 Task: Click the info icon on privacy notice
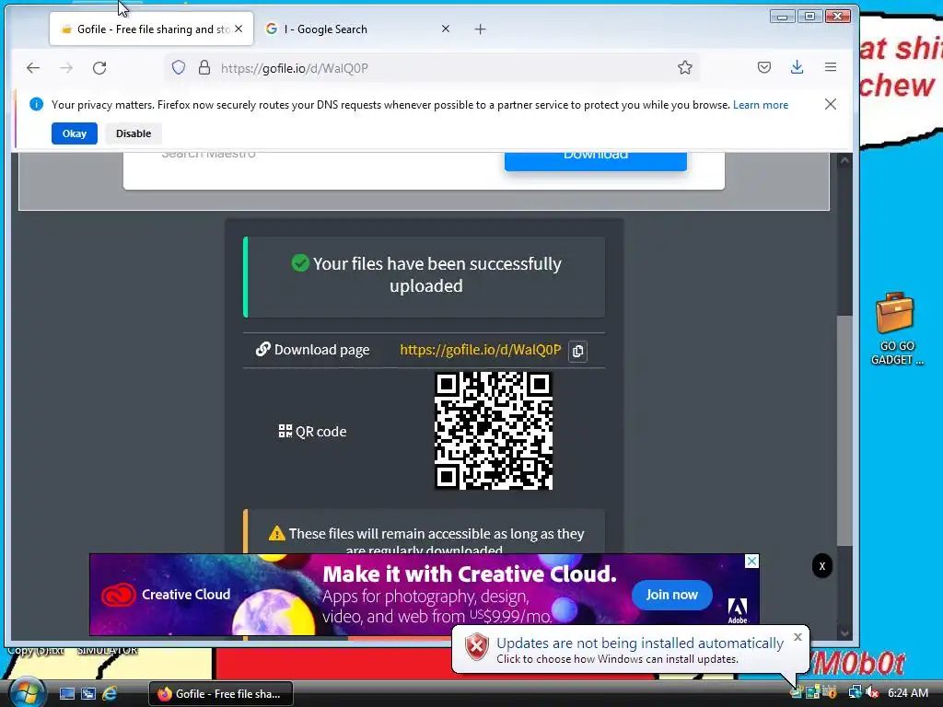(36, 104)
